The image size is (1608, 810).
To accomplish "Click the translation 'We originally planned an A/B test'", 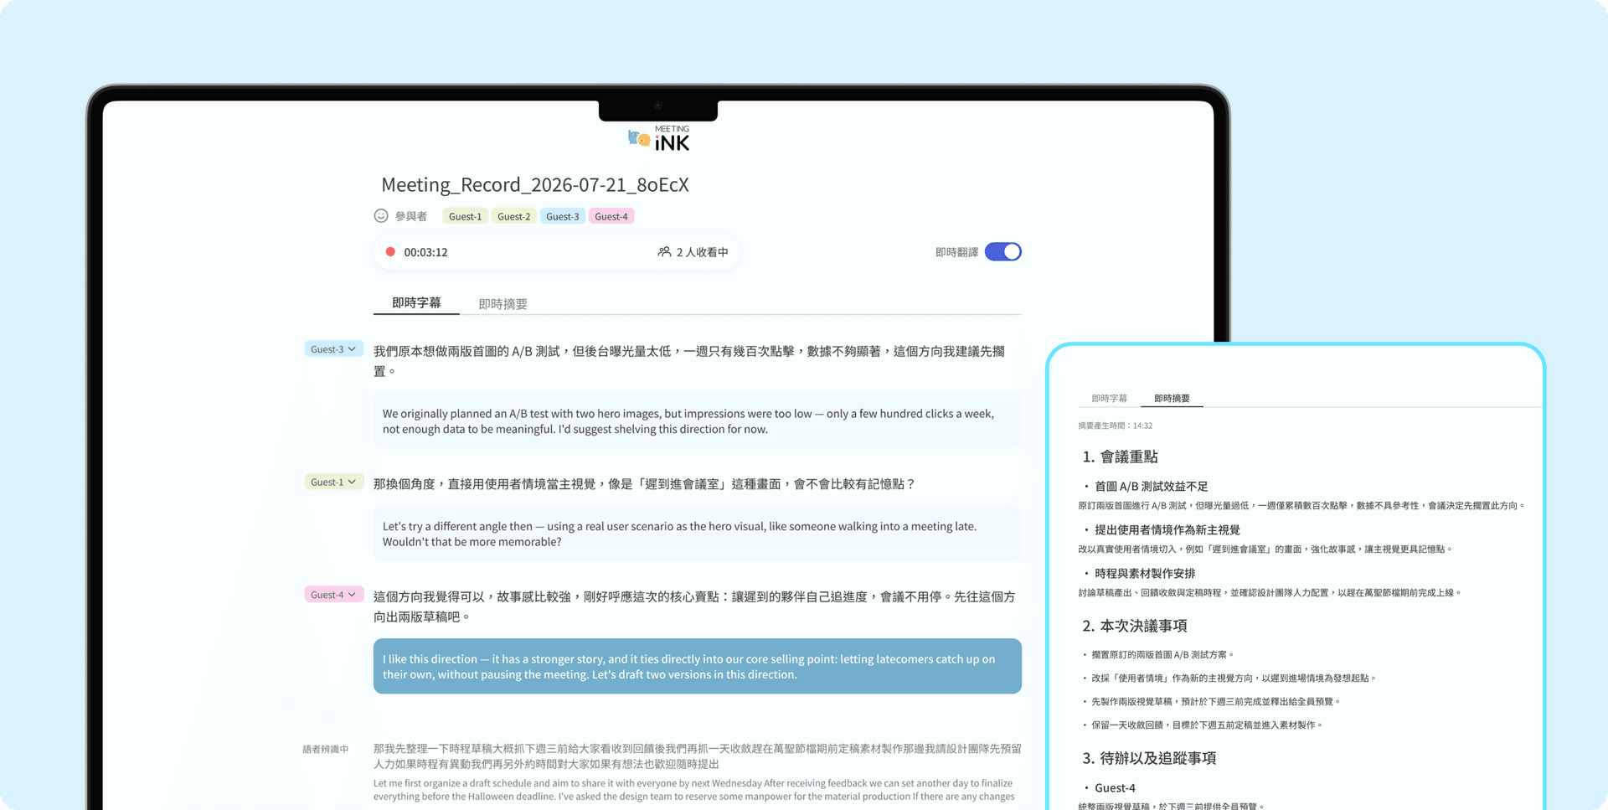I will 698,420.
